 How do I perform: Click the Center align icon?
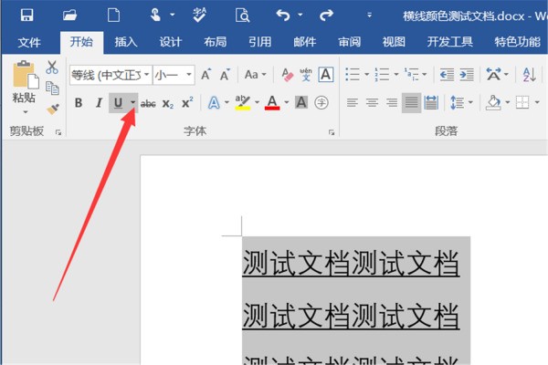tap(371, 103)
